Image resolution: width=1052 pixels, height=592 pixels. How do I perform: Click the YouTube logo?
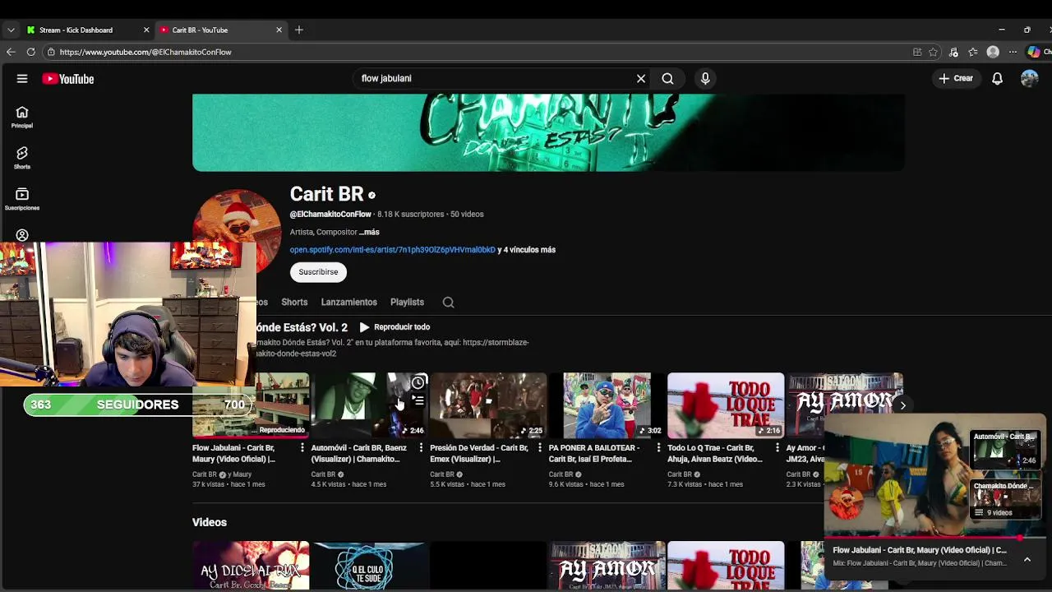68,79
